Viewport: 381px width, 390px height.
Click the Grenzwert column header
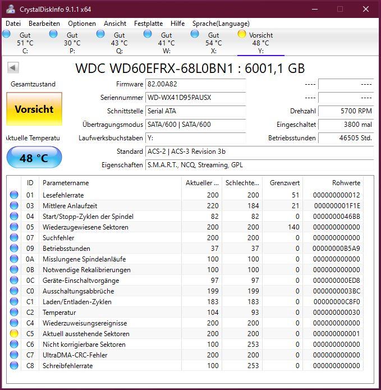(x=283, y=183)
